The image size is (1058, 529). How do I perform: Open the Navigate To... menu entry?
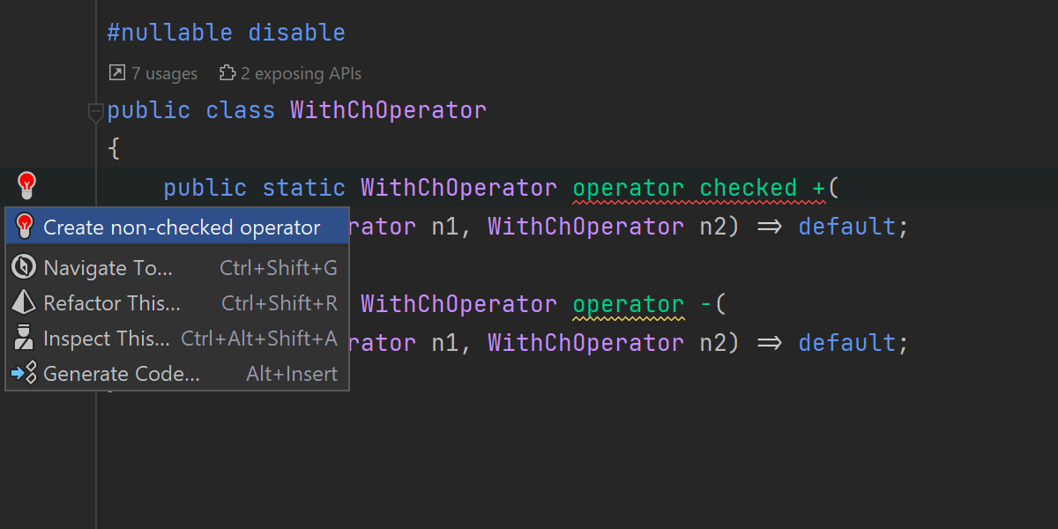point(108,268)
